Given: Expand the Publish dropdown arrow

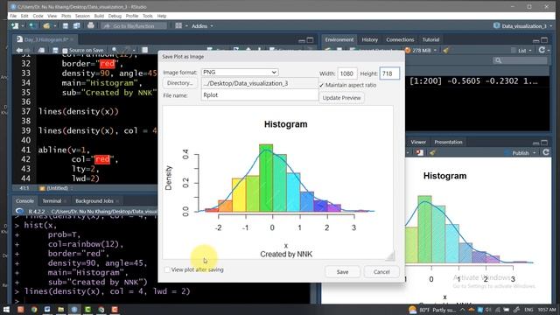Looking at the screenshot, I should [x=535, y=153].
